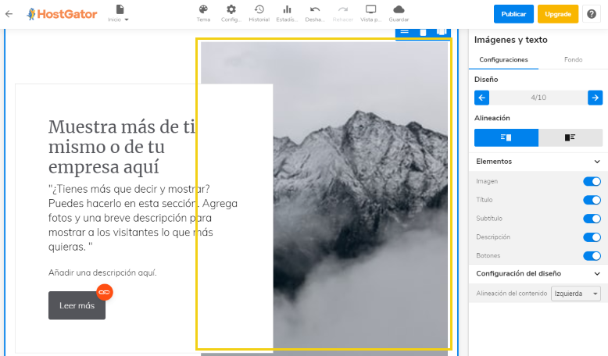Click the orange link icon on button
Screen dimensions: 608x356
(x=104, y=292)
